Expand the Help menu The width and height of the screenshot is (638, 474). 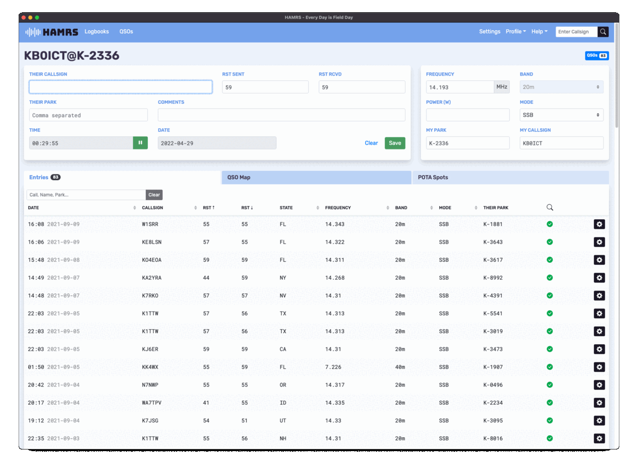[x=539, y=32]
